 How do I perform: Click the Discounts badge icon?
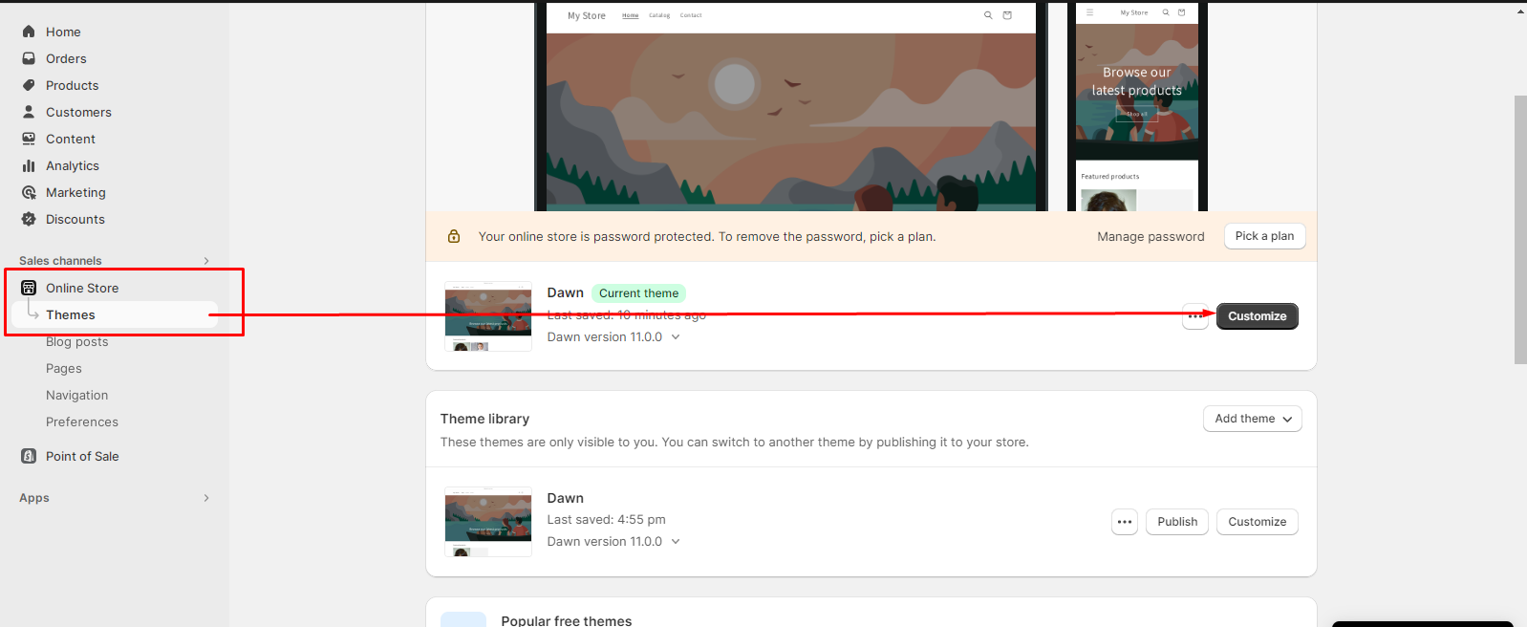[29, 219]
